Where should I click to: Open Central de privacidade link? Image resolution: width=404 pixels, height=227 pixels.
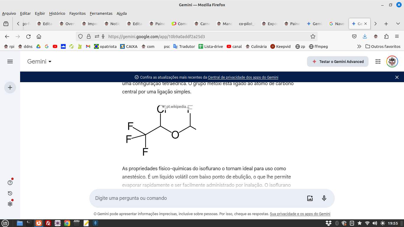(243, 77)
